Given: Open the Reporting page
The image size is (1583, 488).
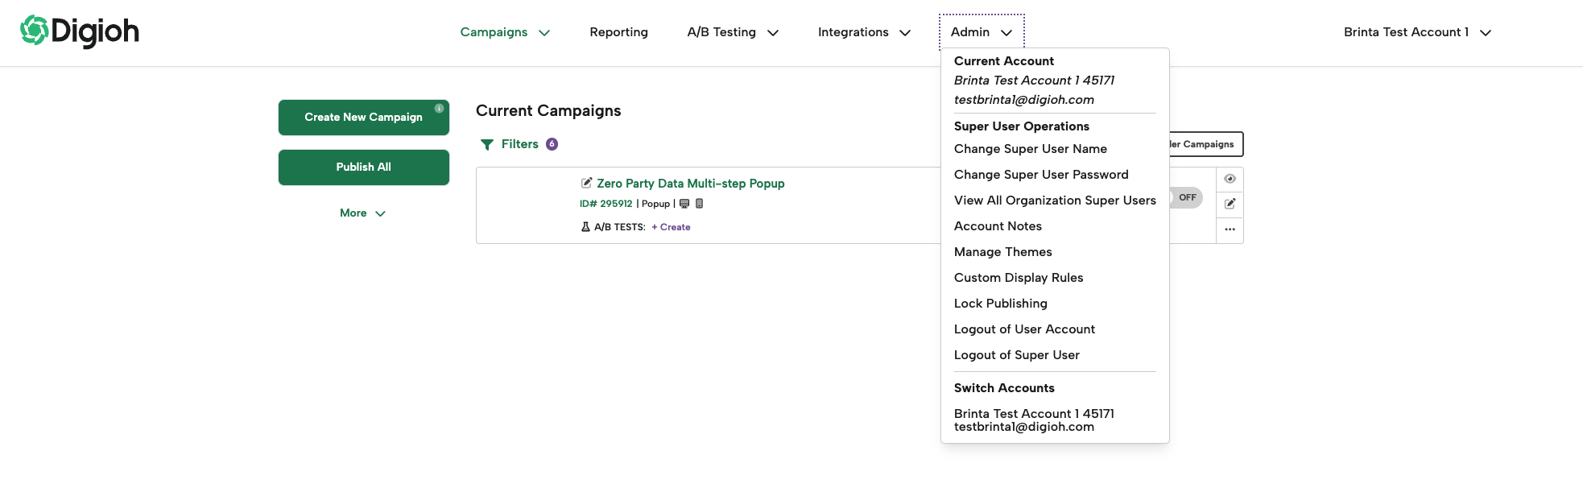Looking at the screenshot, I should [x=618, y=32].
